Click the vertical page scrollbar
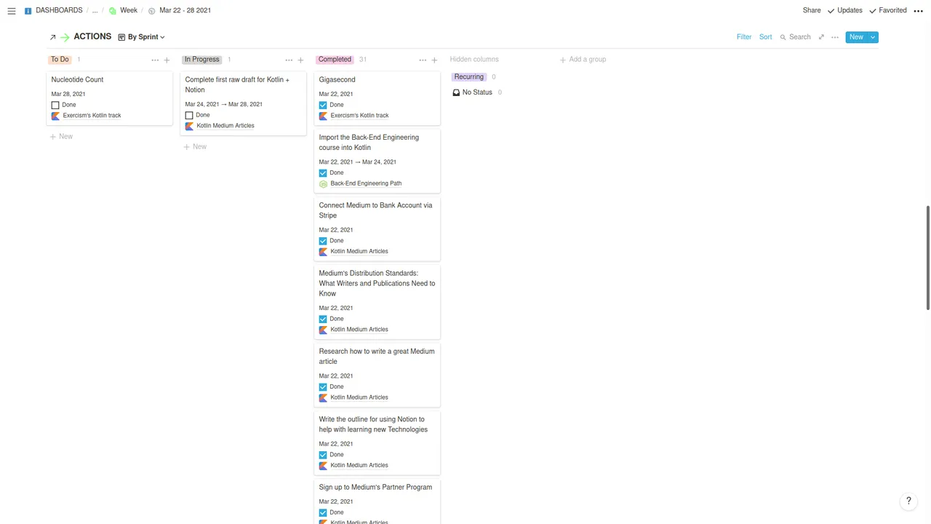Viewport: 931px width, 524px height. pyautogui.click(x=927, y=258)
